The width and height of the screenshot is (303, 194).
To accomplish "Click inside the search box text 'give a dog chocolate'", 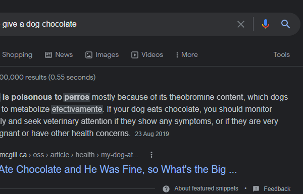I will click(39, 24).
